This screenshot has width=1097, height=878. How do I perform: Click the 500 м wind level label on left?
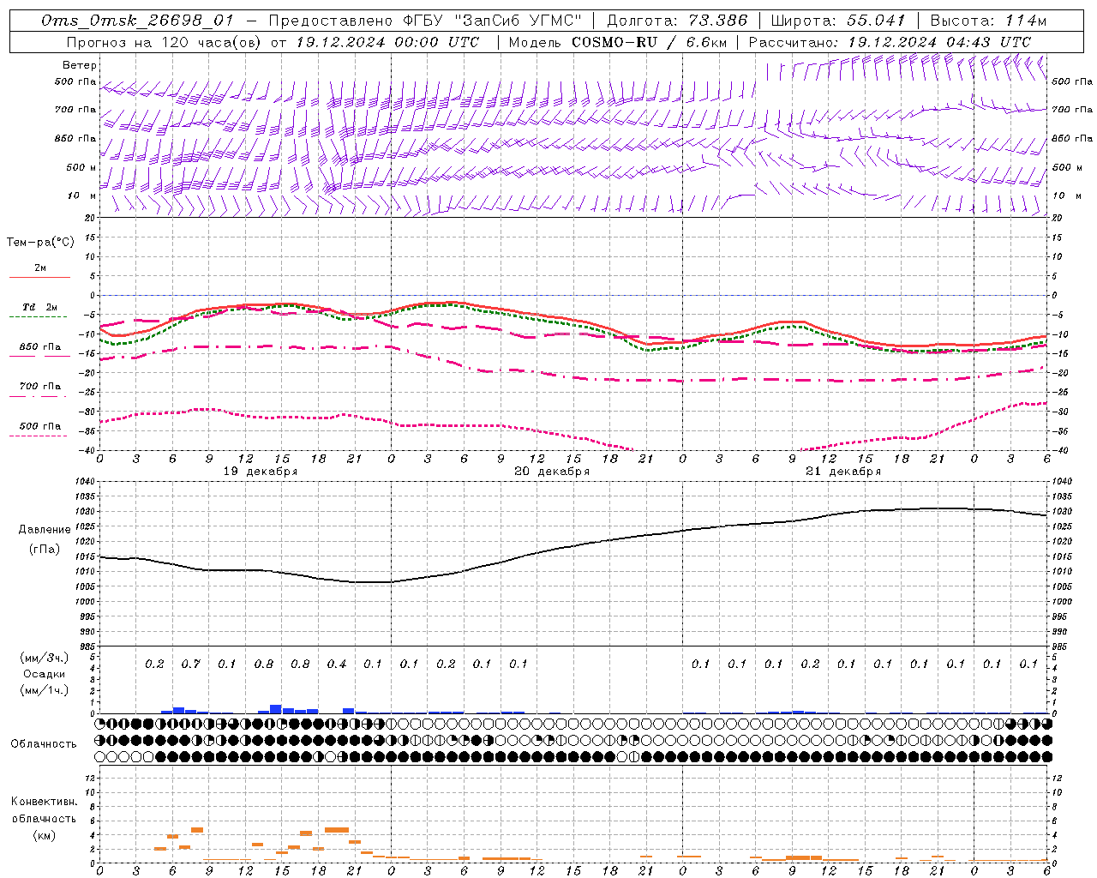[81, 167]
